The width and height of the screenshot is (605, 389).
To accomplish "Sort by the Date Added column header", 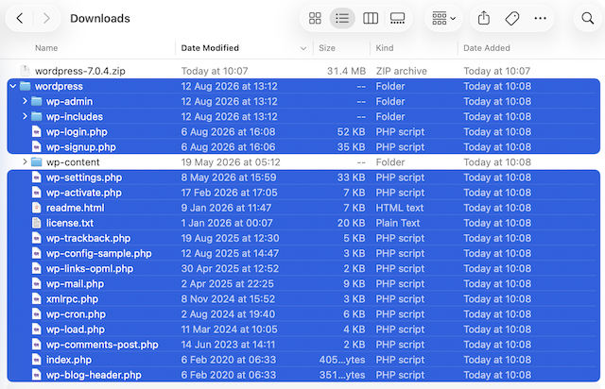I will [487, 48].
